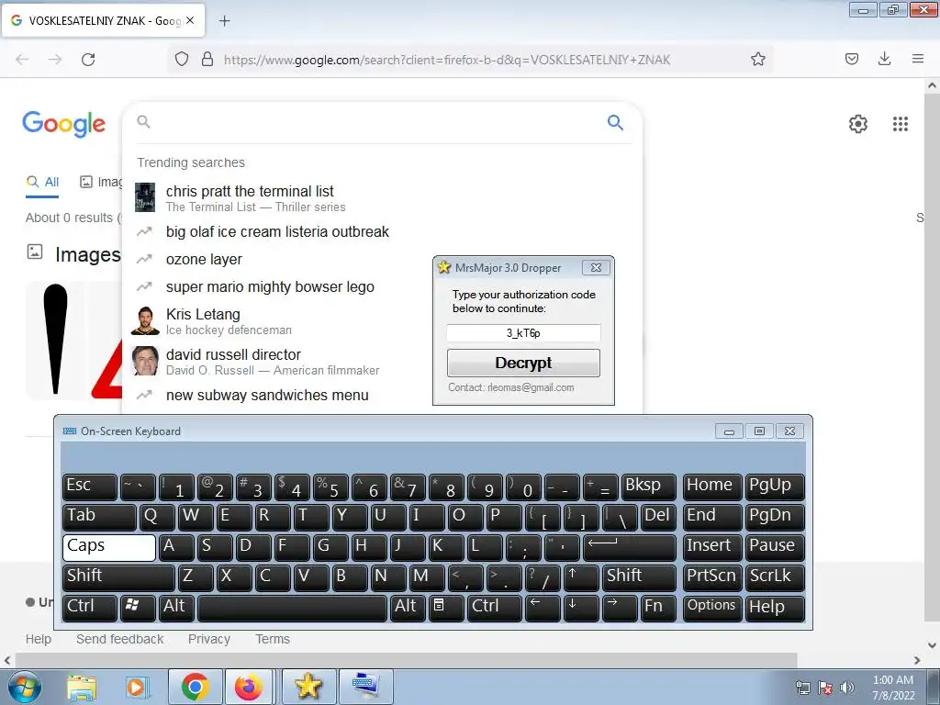The width and height of the screenshot is (940, 705).
Task: Open a new browser tab
Action: coord(224,21)
